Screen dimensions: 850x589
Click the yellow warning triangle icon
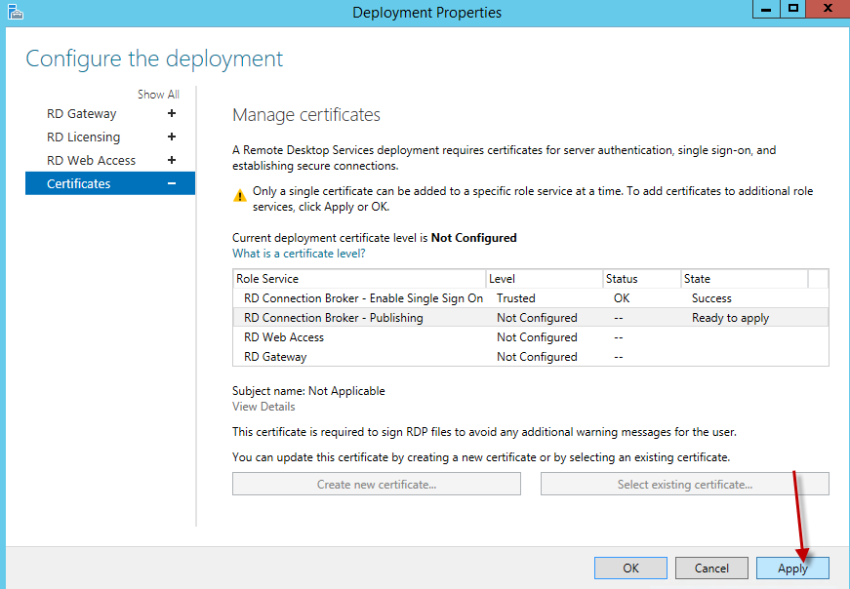point(240,195)
